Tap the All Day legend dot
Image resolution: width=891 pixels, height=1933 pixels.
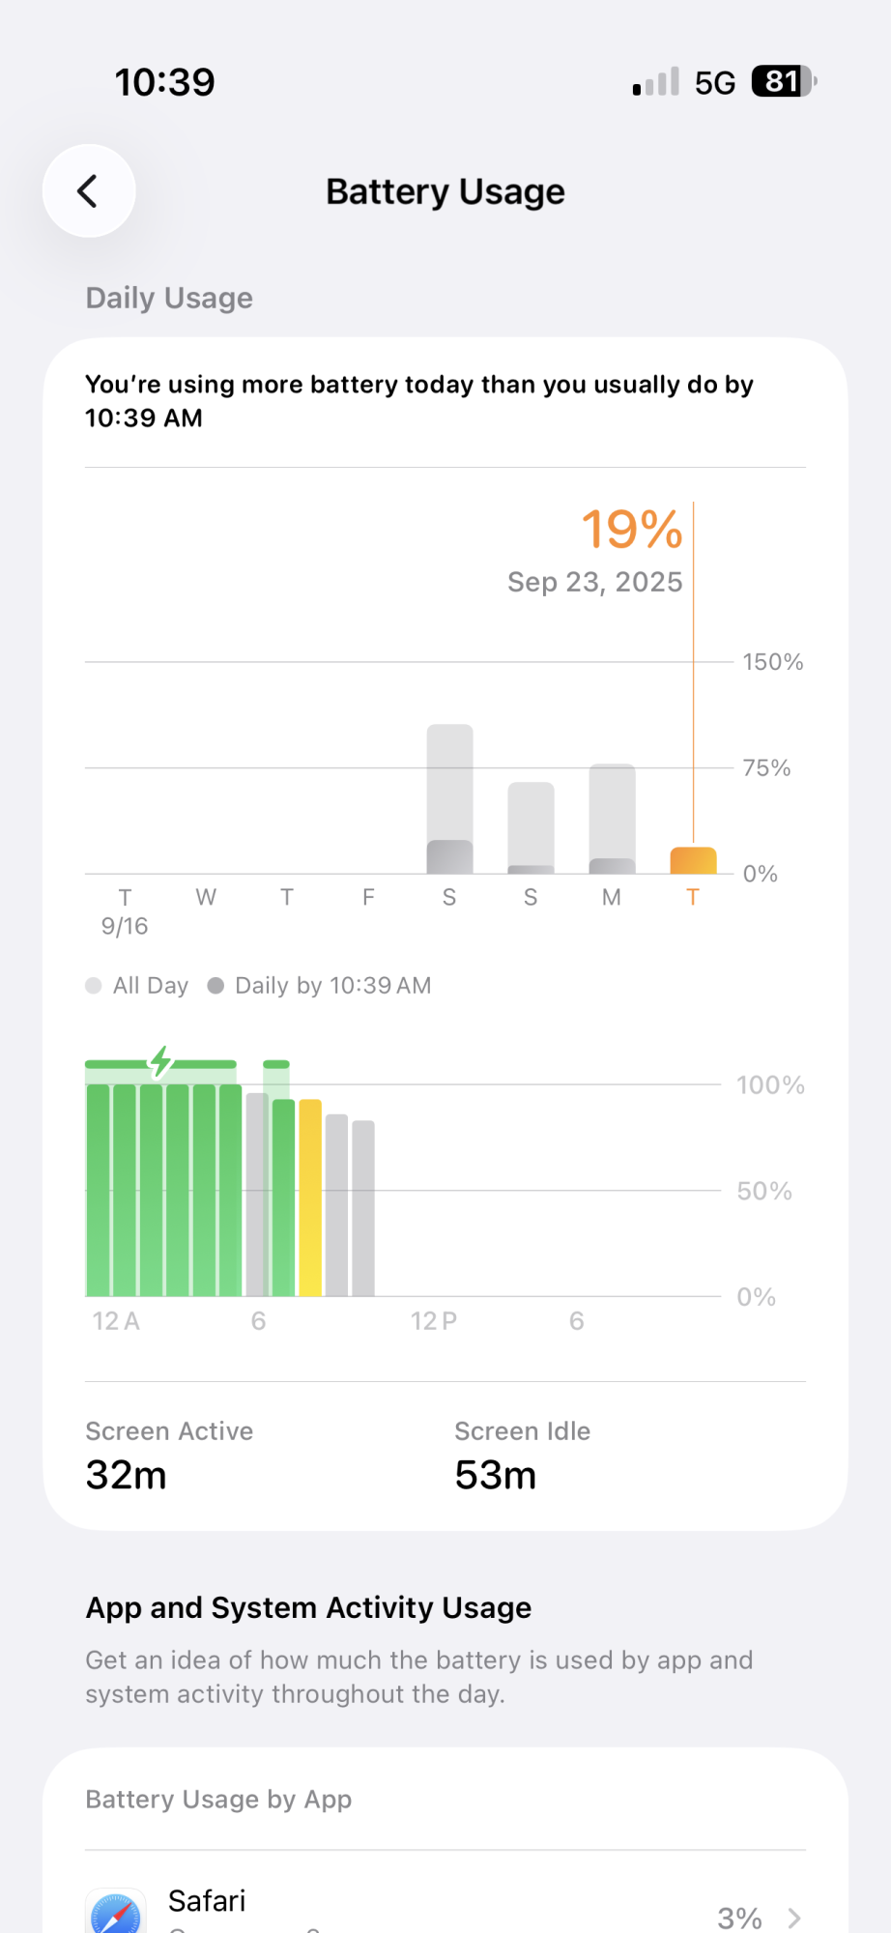[x=94, y=986]
